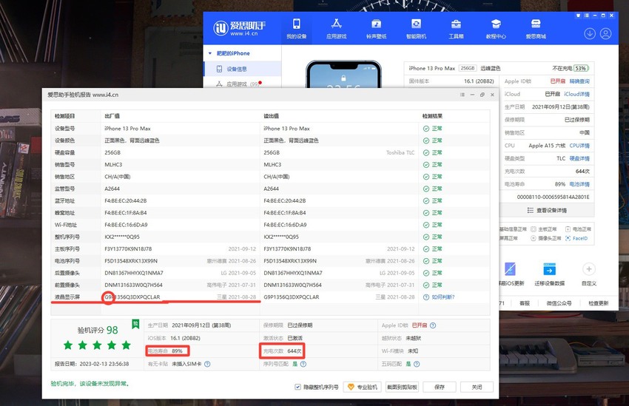Click the 爱思助手 logo in the main window
The width and height of the screenshot is (629, 406).
(x=240, y=28)
